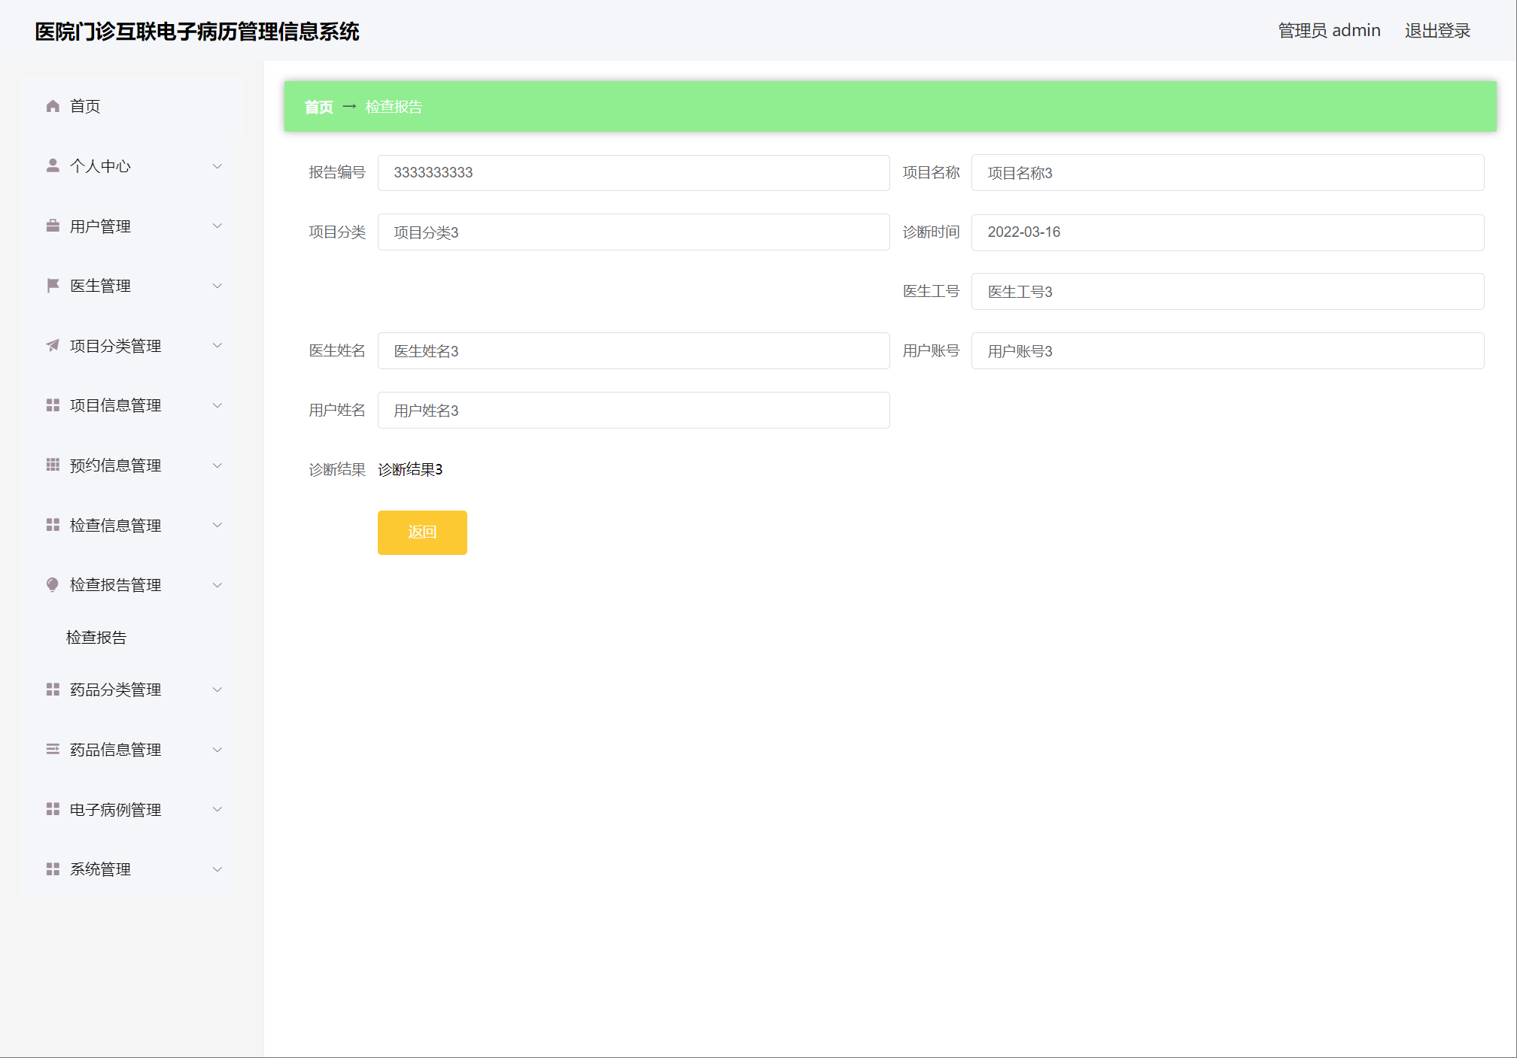This screenshot has height=1058, width=1517.
Task: Click 首页 in the breadcrumb bar
Action: (318, 107)
